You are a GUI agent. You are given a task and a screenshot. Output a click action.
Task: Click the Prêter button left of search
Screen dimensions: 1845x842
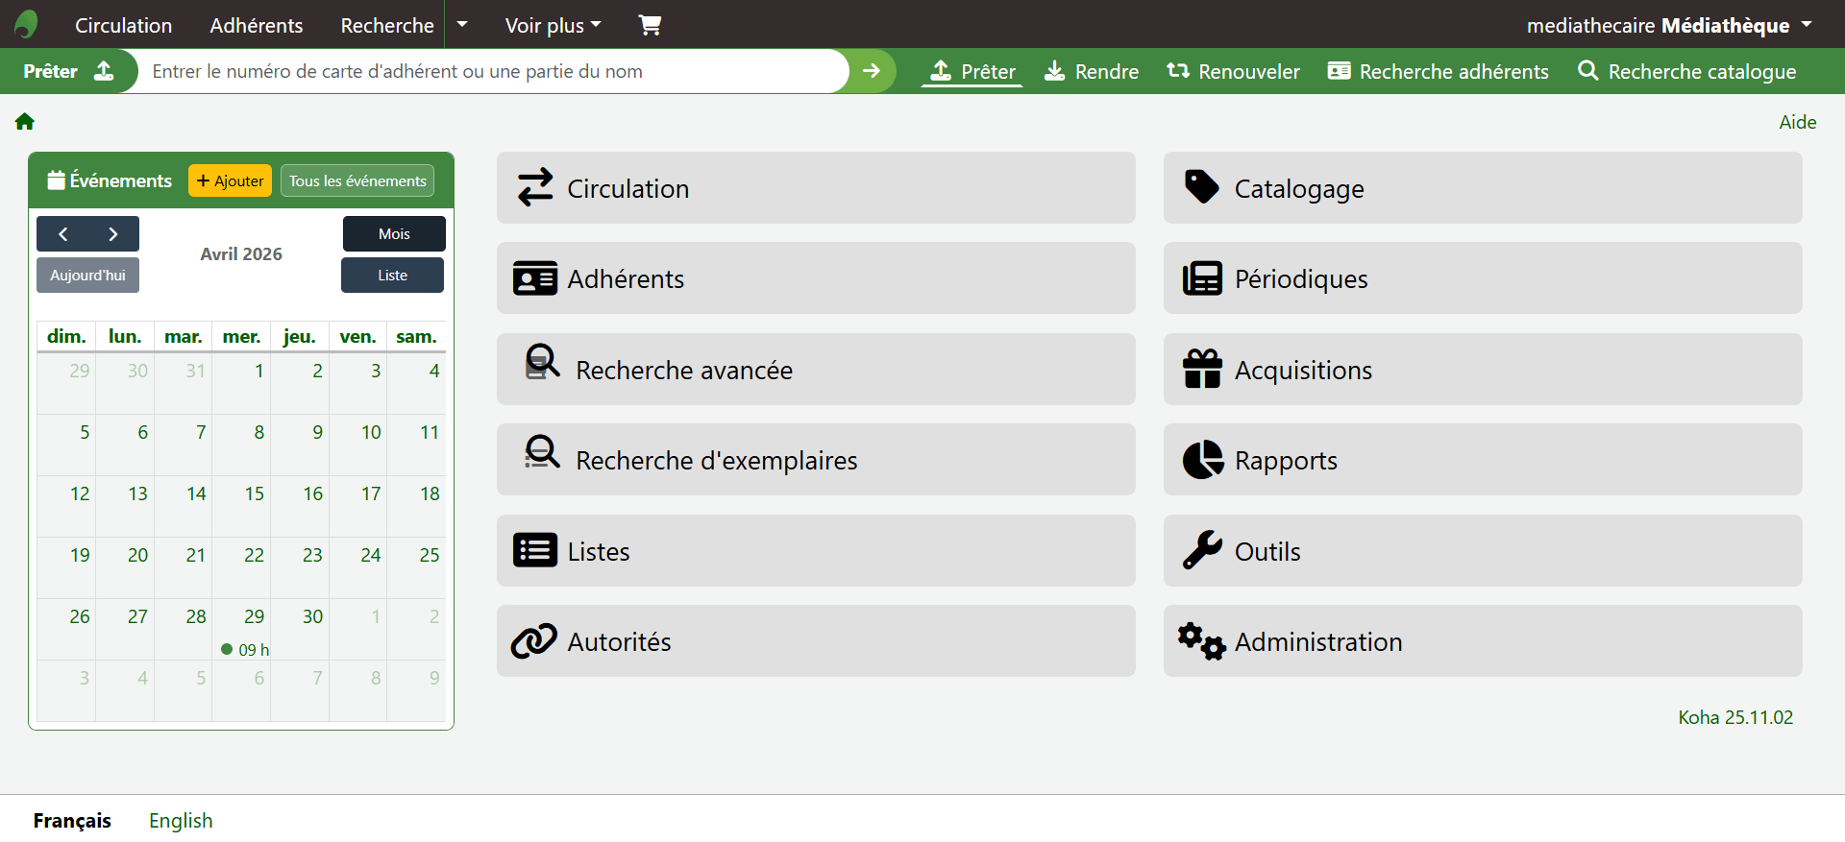coord(68,71)
